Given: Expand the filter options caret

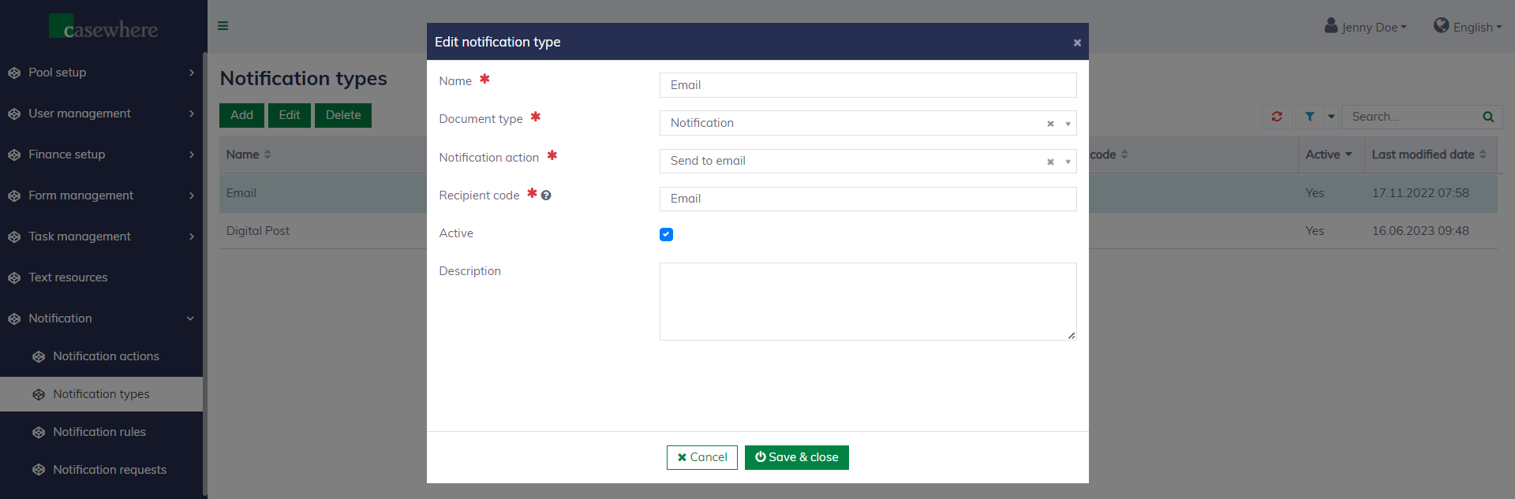Looking at the screenshot, I should (x=1331, y=117).
